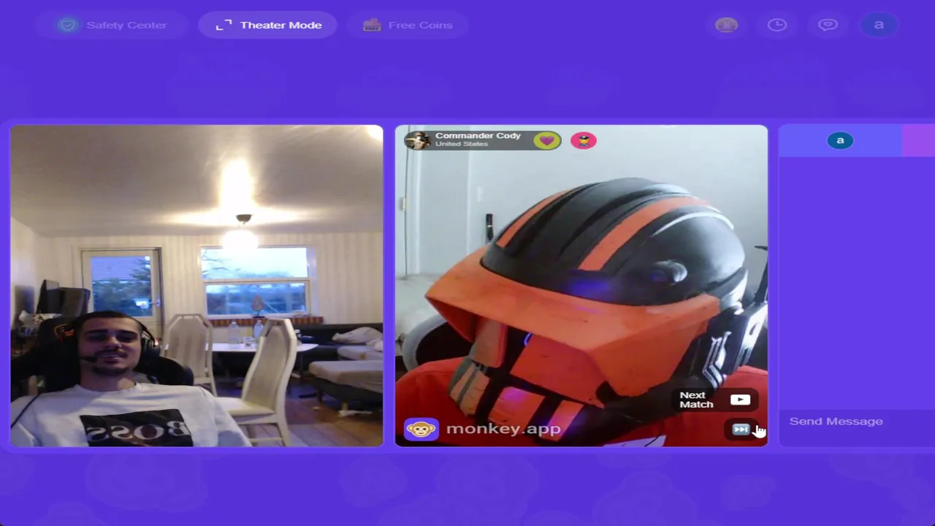Viewport: 935px width, 526px height.
Task: Click the YouTube icon beside Next Match
Action: [740, 400]
